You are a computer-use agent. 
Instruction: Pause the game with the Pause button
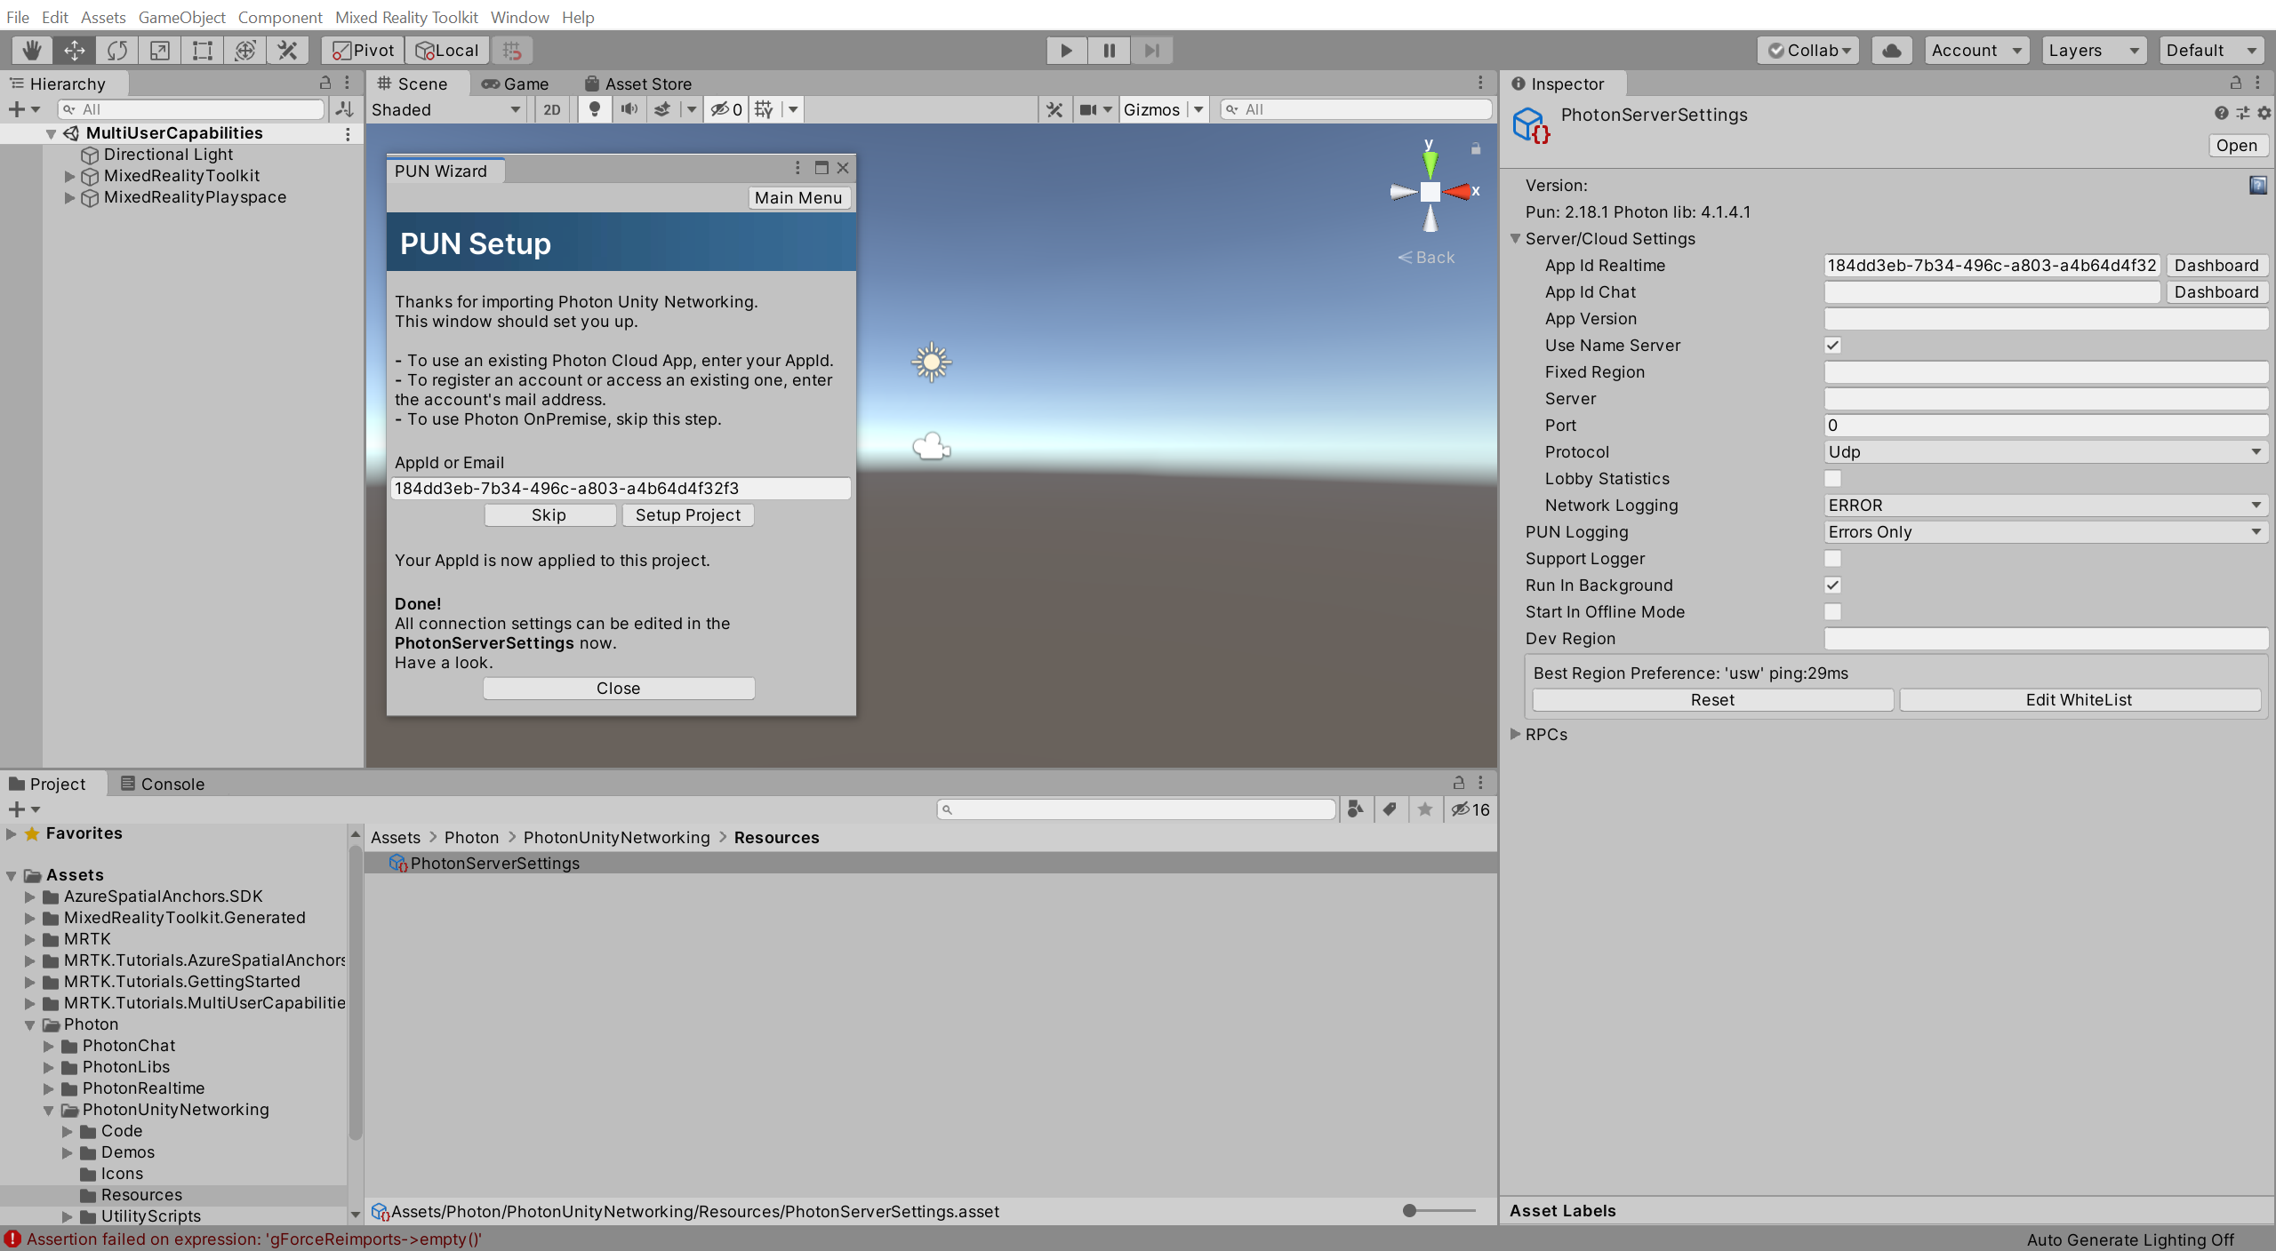pyautogui.click(x=1108, y=50)
